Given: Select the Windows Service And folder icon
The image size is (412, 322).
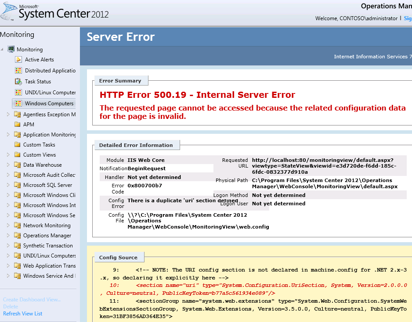Looking at the screenshot, I should [17, 275].
